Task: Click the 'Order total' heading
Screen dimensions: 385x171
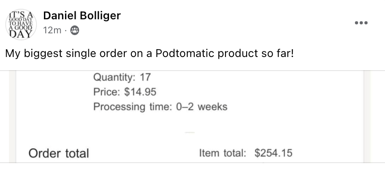Action: pyautogui.click(x=59, y=153)
